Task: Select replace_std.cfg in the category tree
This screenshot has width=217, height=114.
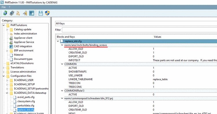Action: pyautogui.click(x=26, y=110)
